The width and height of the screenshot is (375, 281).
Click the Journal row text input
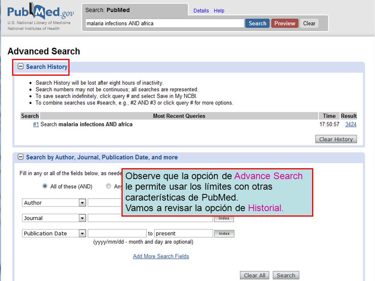tap(150, 218)
